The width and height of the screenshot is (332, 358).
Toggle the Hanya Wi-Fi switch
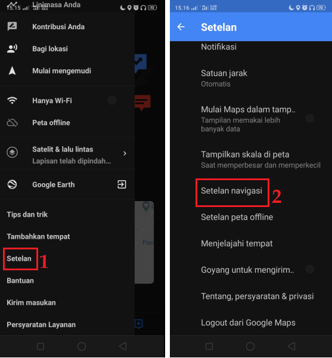click(x=112, y=100)
